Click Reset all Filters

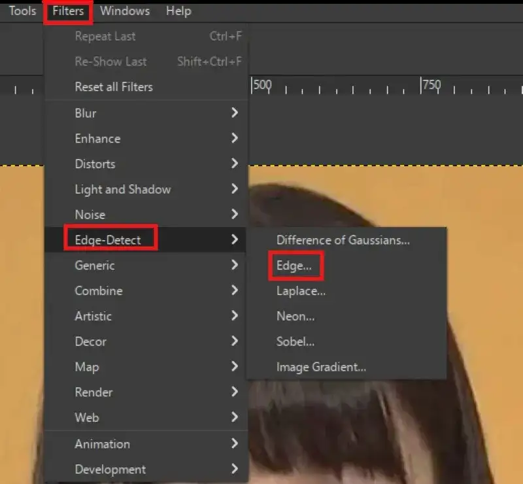click(x=114, y=86)
